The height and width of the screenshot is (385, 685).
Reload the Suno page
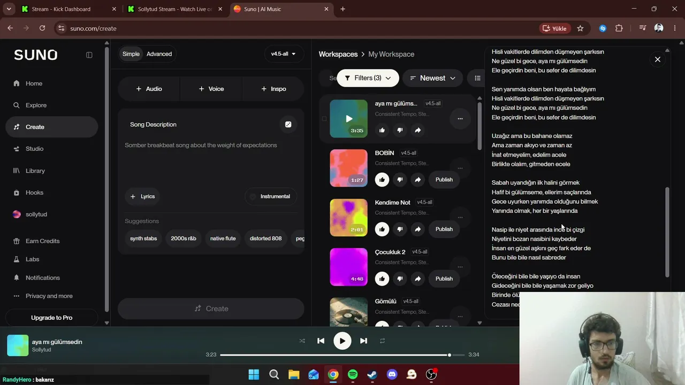42,28
